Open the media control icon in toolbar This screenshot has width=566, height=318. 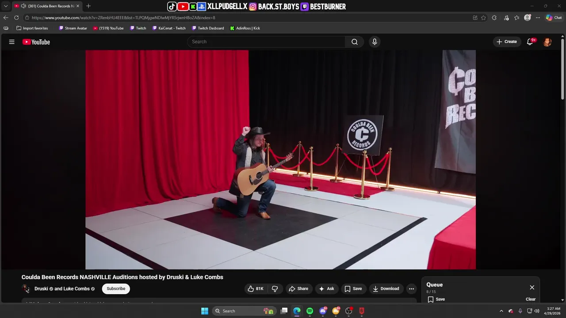click(506, 18)
